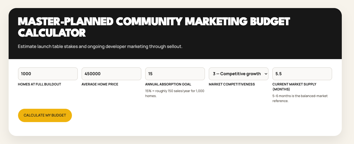Screen dimensions: 354x144
Task: Click into the Annual Absorption Goal field
Action: click(x=175, y=74)
